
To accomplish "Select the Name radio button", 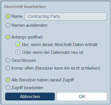I will coord(8,16).
